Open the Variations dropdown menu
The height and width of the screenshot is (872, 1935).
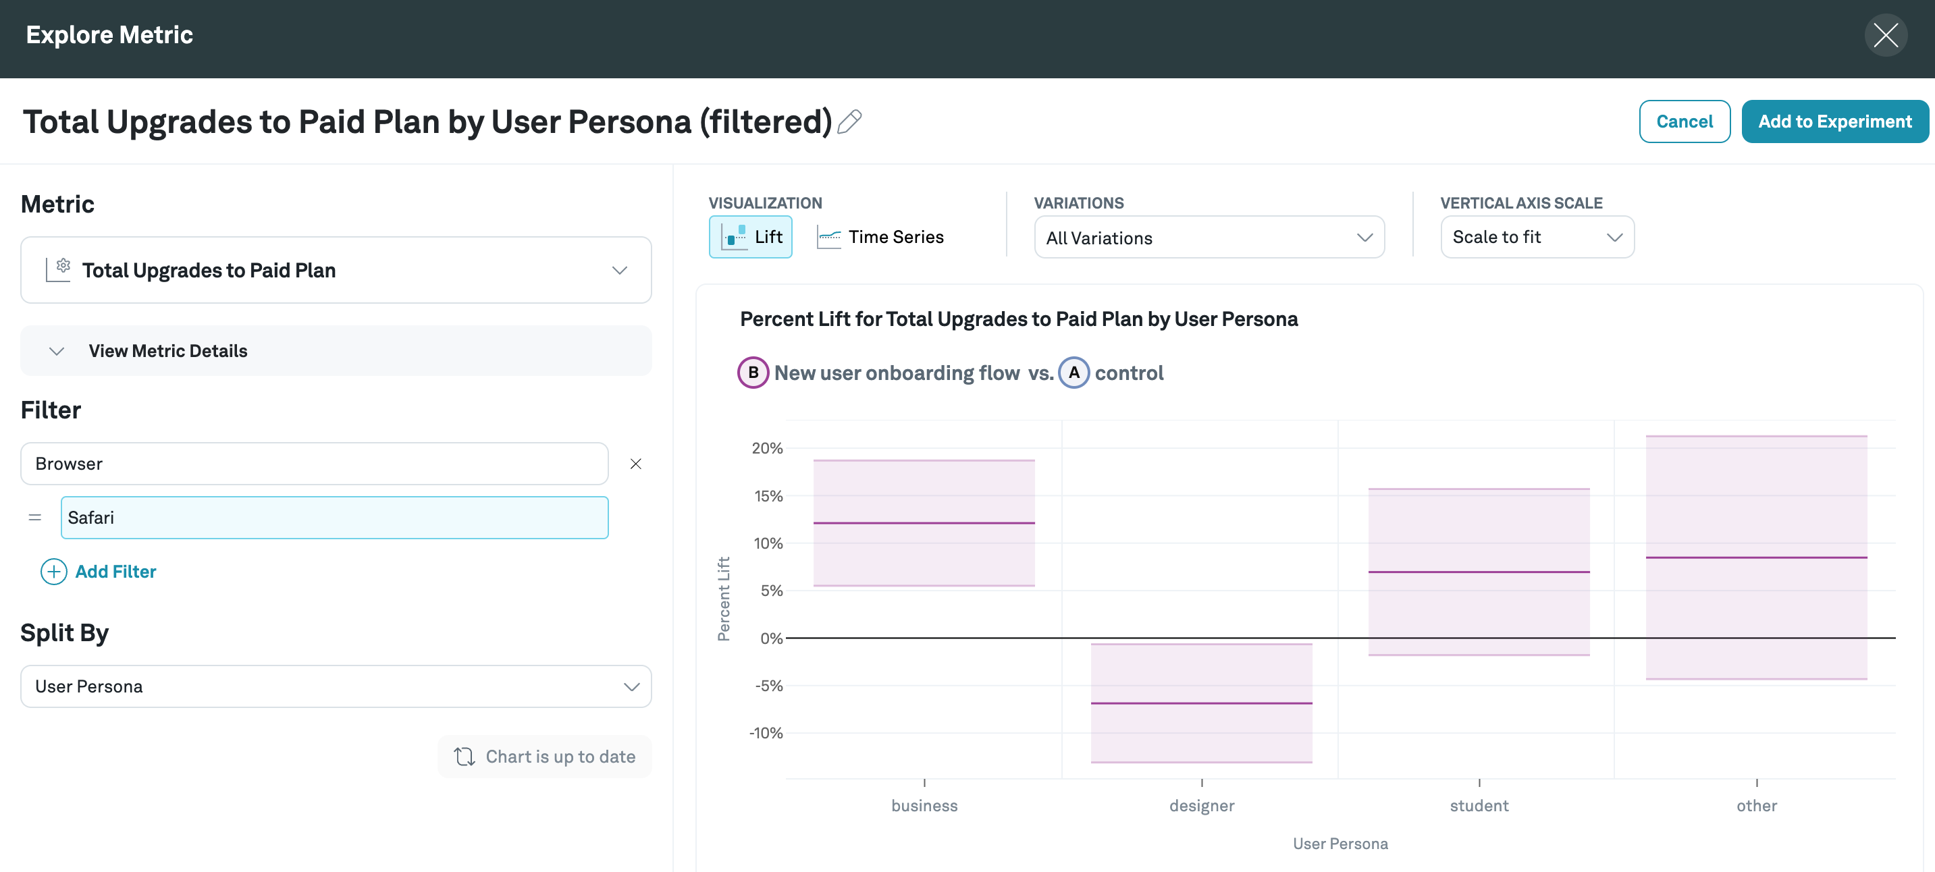click(x=1209, y=237)
